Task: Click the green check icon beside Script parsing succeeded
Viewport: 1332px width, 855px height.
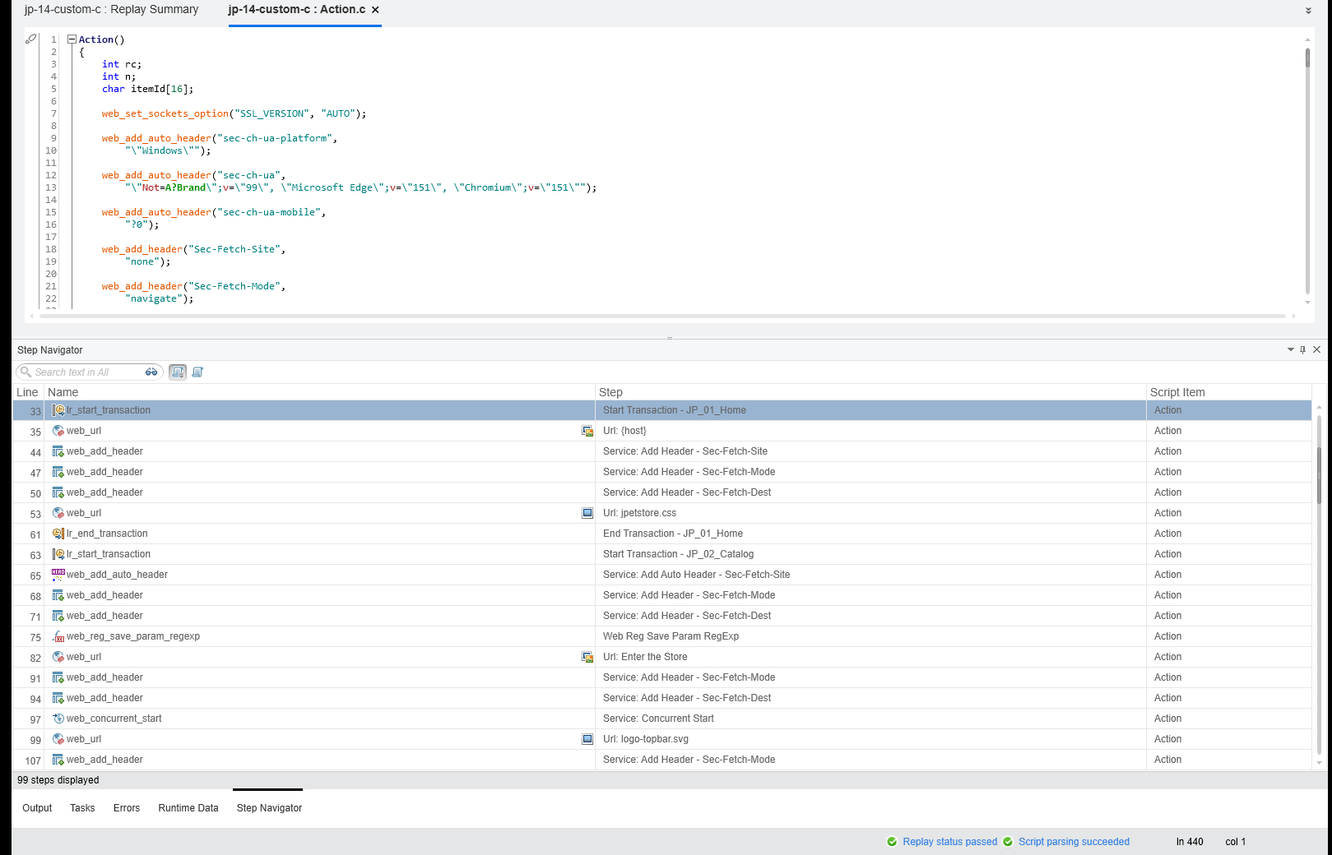Action: (1008, 842)
